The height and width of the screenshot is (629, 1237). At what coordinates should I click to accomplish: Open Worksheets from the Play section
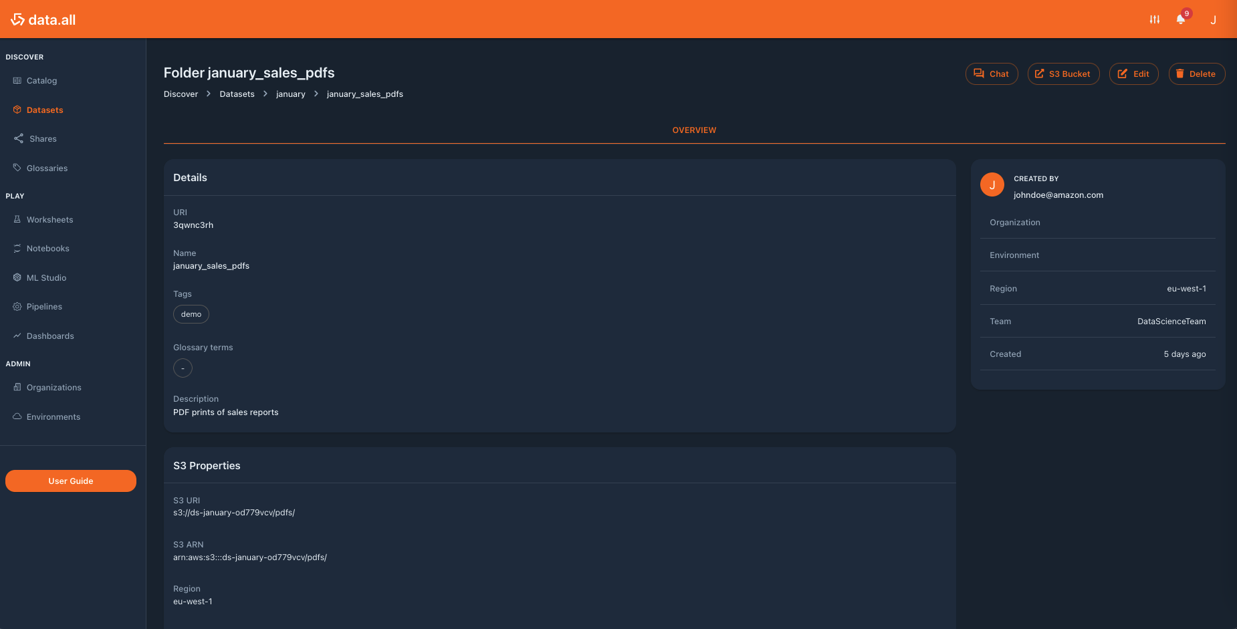pyautogui.click(x=49, y=219)
